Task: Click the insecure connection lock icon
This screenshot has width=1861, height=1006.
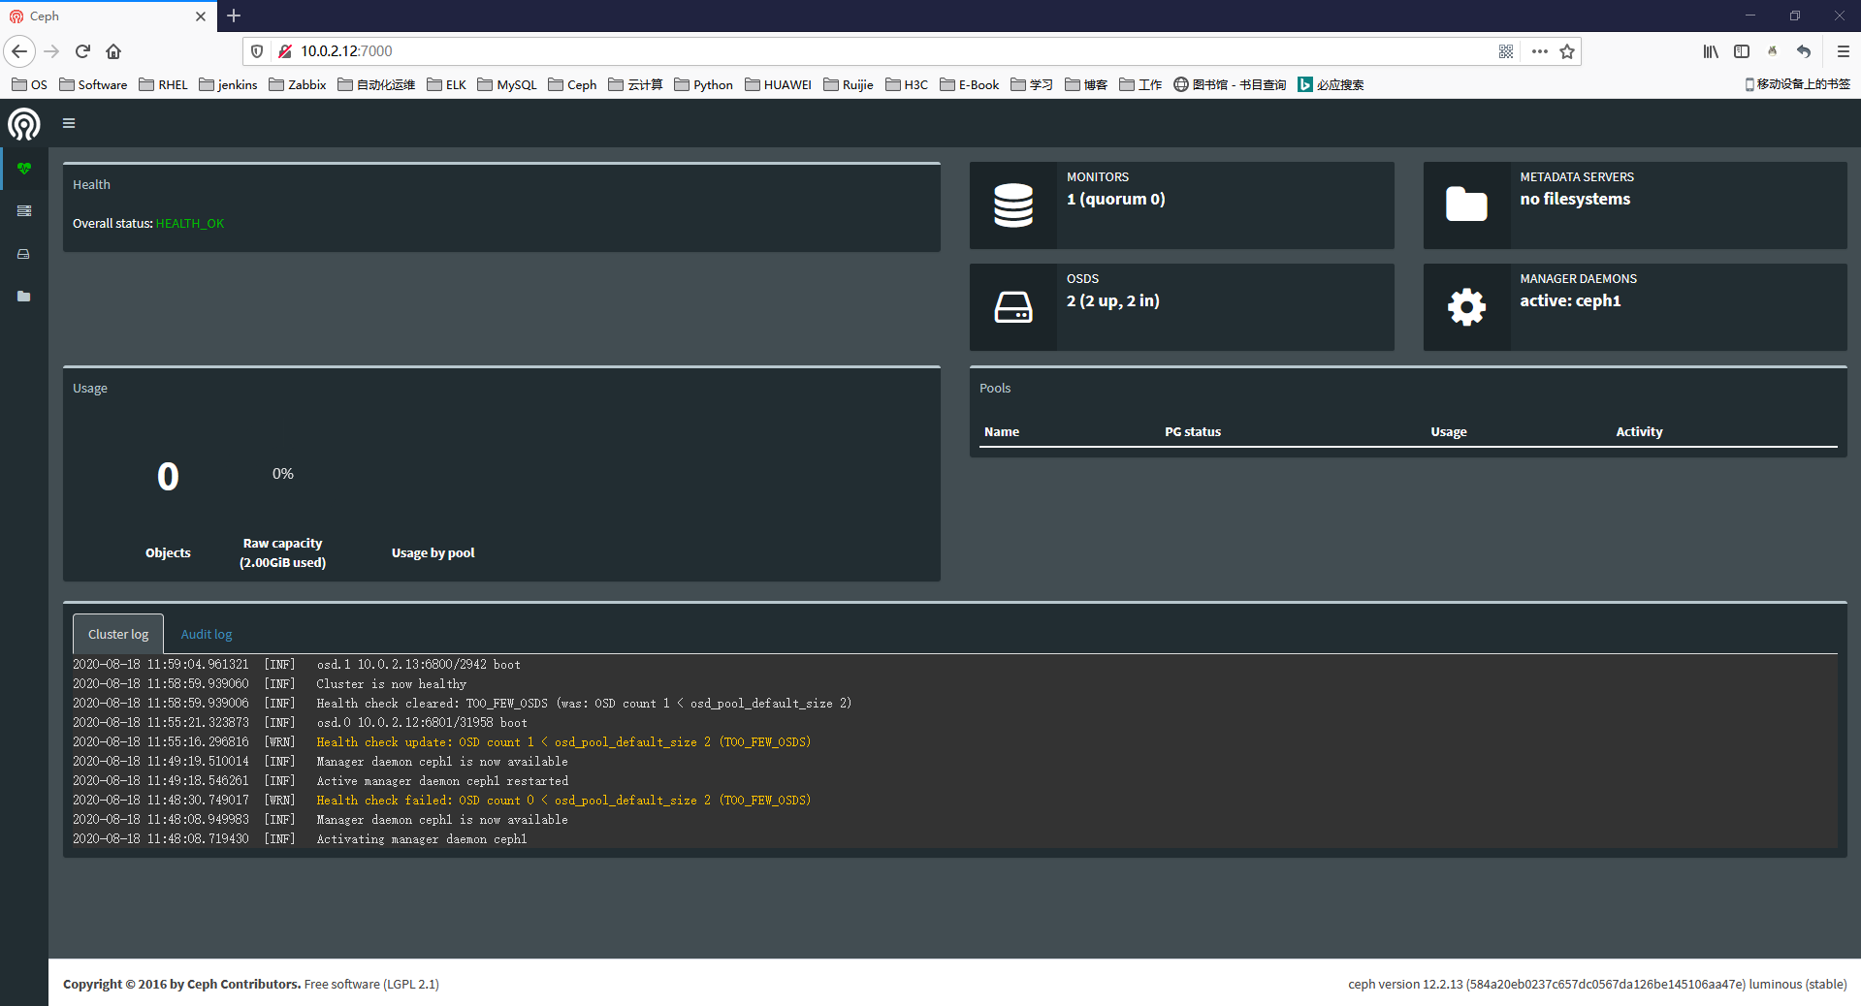Action: [x=285, y=51]
